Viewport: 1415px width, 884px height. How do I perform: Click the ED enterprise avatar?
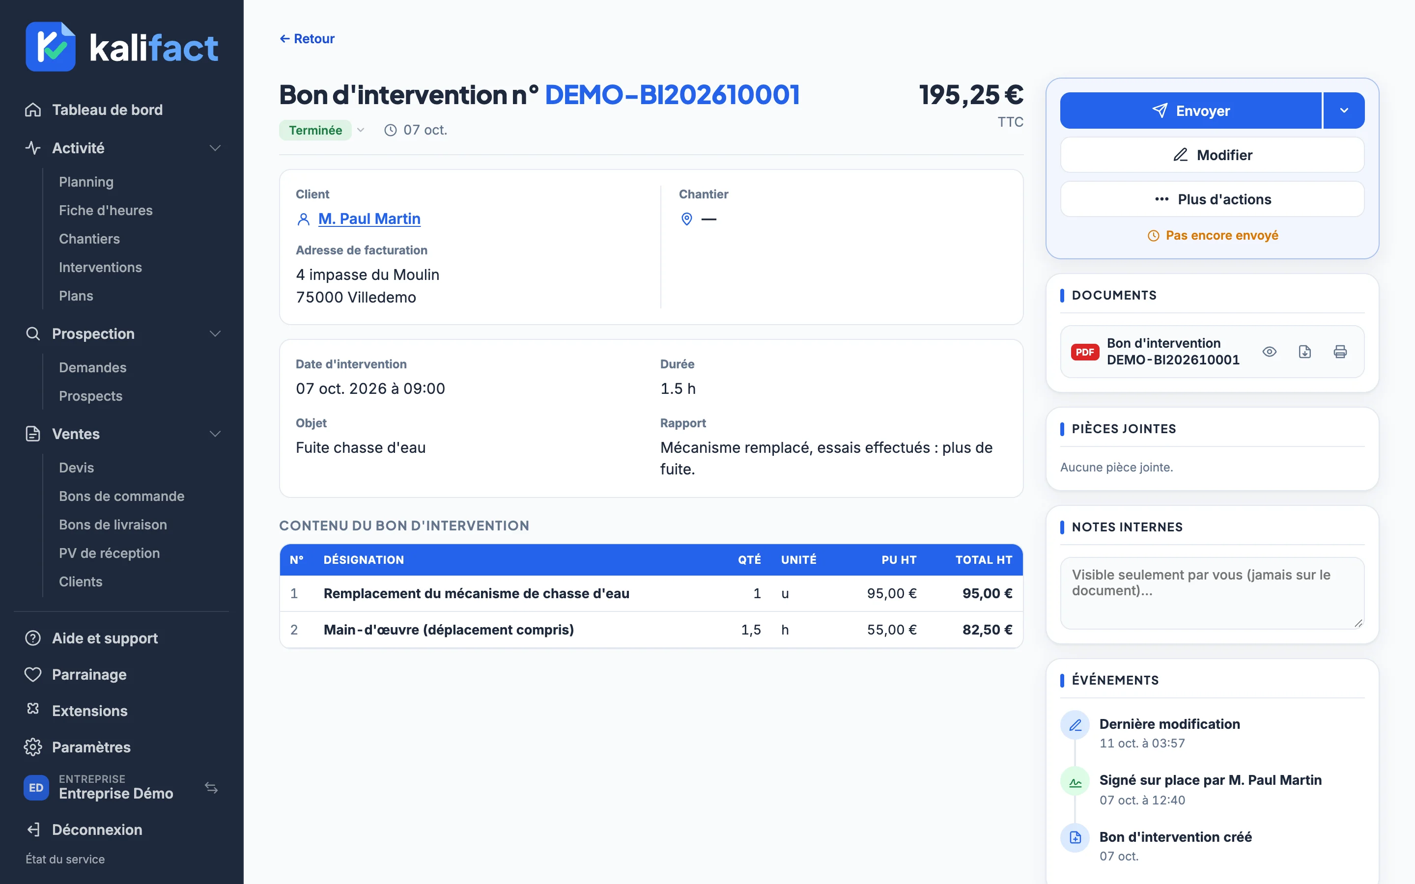pyautogui.click(x=36, y=788)
